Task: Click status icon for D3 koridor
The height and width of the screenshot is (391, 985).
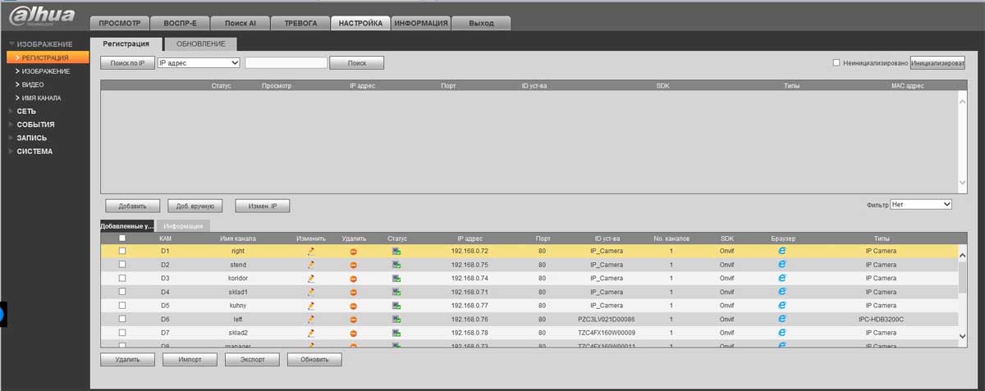Action: [396, 279]
